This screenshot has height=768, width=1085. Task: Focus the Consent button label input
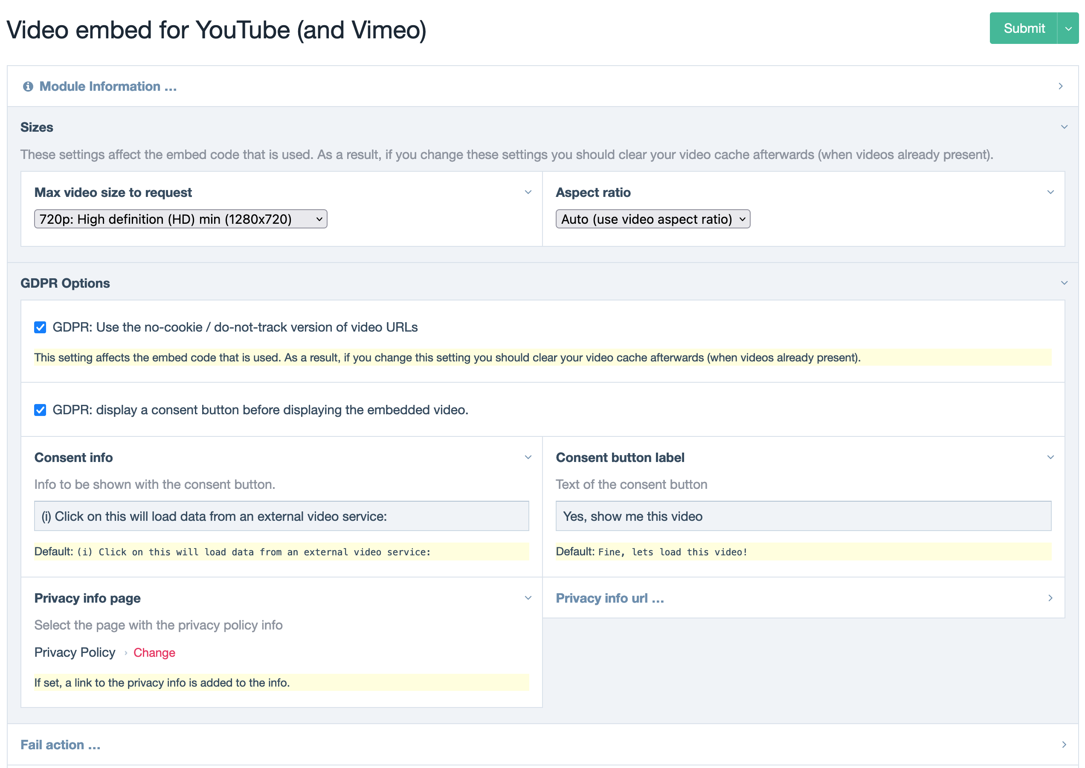(x=803, y=517)
